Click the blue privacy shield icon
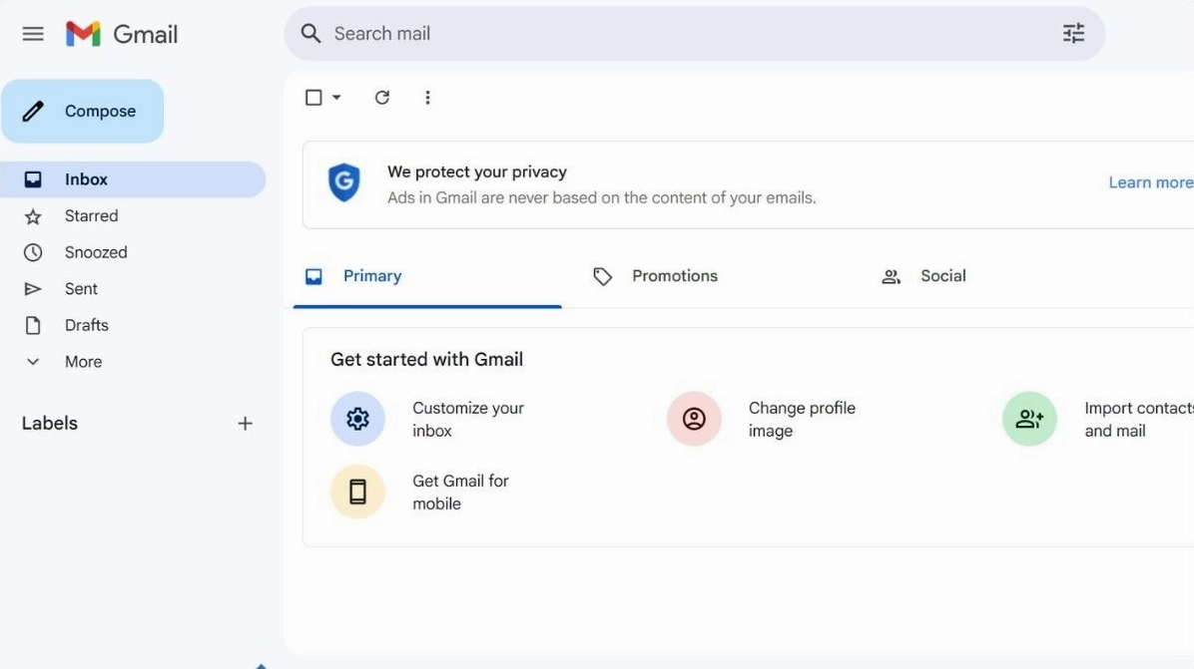The height and width of the screenshot is (669, 1194). 343,183
